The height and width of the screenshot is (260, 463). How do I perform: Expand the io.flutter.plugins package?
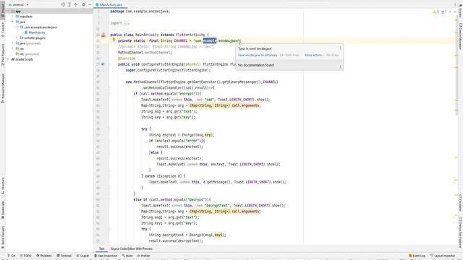tap(17, 38)
